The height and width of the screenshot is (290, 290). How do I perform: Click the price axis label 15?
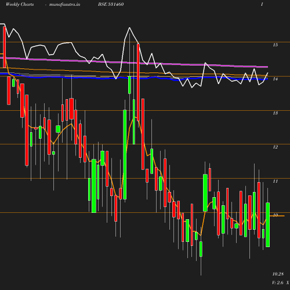click(x=275, y=45)
